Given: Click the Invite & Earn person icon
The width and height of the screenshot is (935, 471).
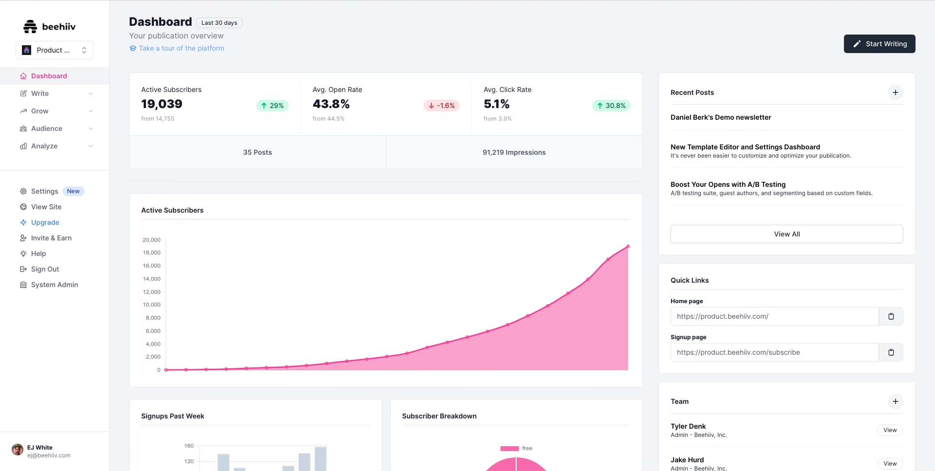Looking at the screenshot, I should pos(23,238).
